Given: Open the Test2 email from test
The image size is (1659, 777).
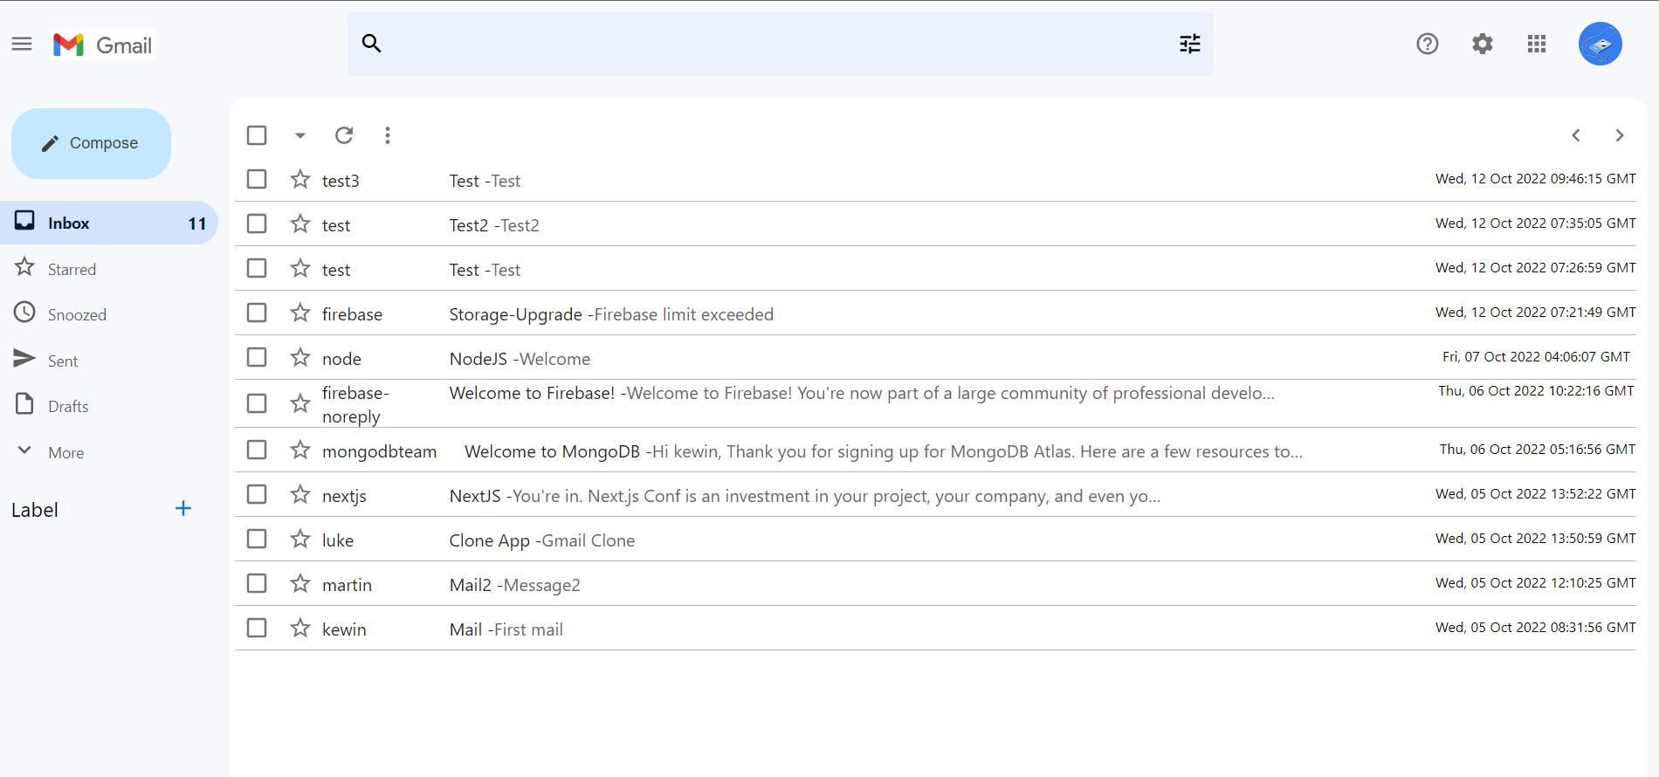Looking at the screenshot, I should 935,224.
